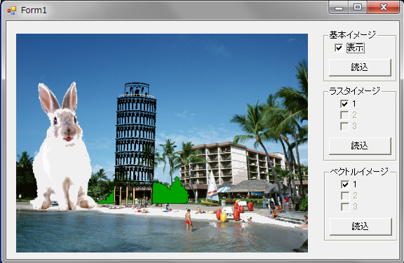Viewport: 404px width, 263px height.
Task: Click the Form1 application icon in title bar
Action: [12, 11]
